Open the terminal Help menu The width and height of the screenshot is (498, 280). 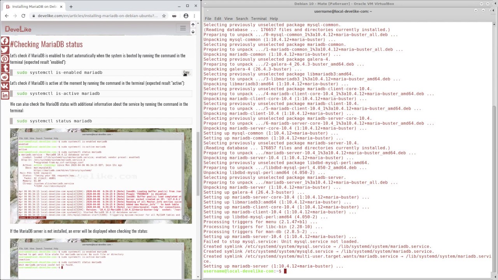pos(274,19)
